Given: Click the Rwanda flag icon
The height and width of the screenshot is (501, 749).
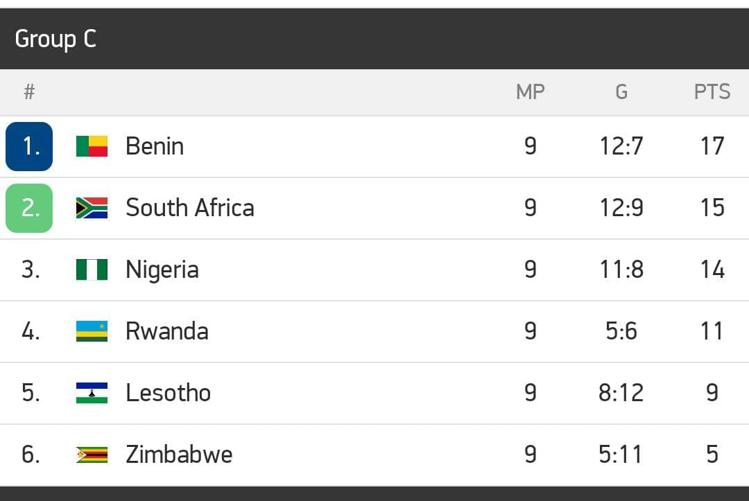Looking at the screenshot, I should click(92, 331).
